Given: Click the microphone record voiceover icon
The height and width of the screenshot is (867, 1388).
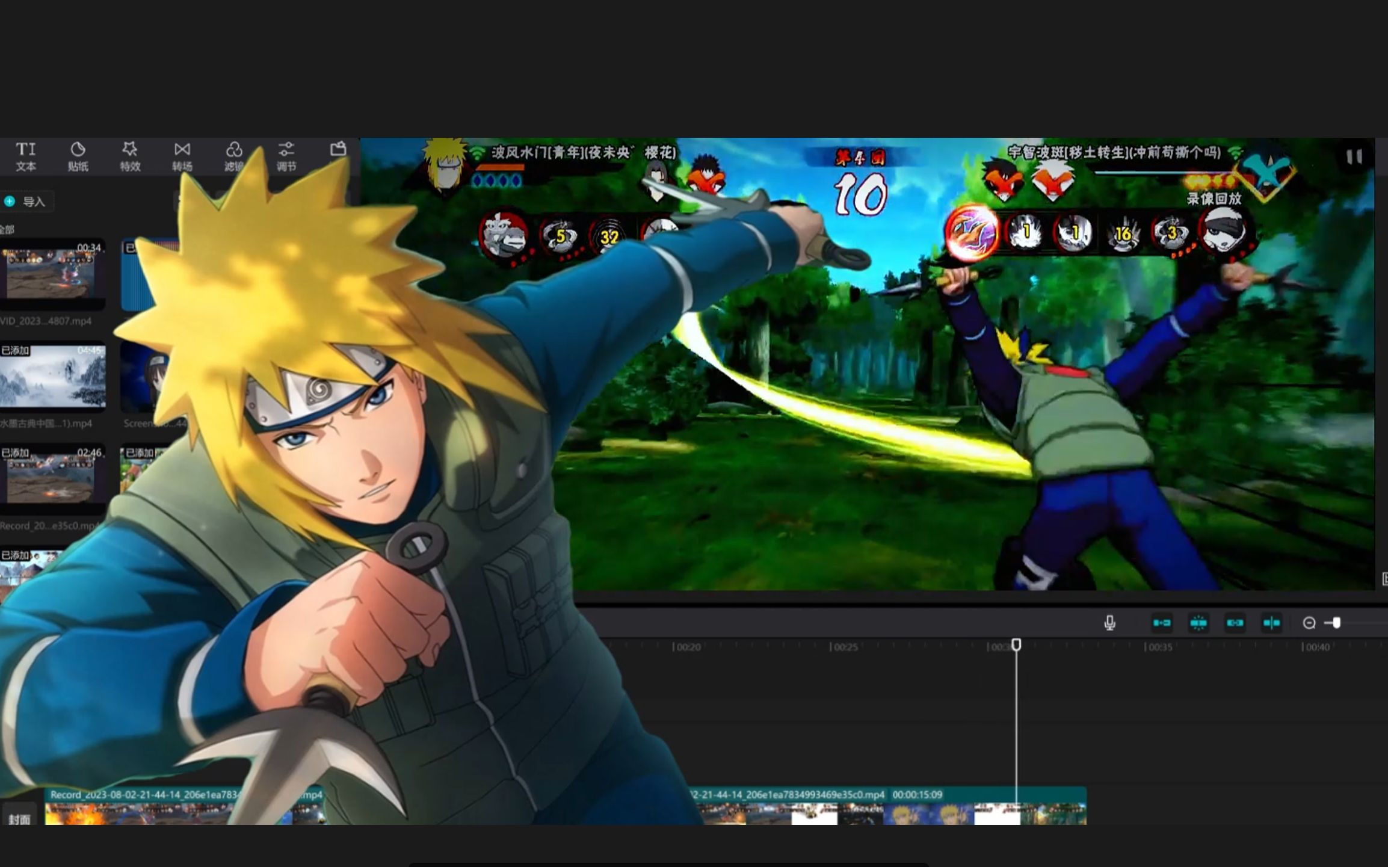Looking at the screenshot, I should (1110, 623).
